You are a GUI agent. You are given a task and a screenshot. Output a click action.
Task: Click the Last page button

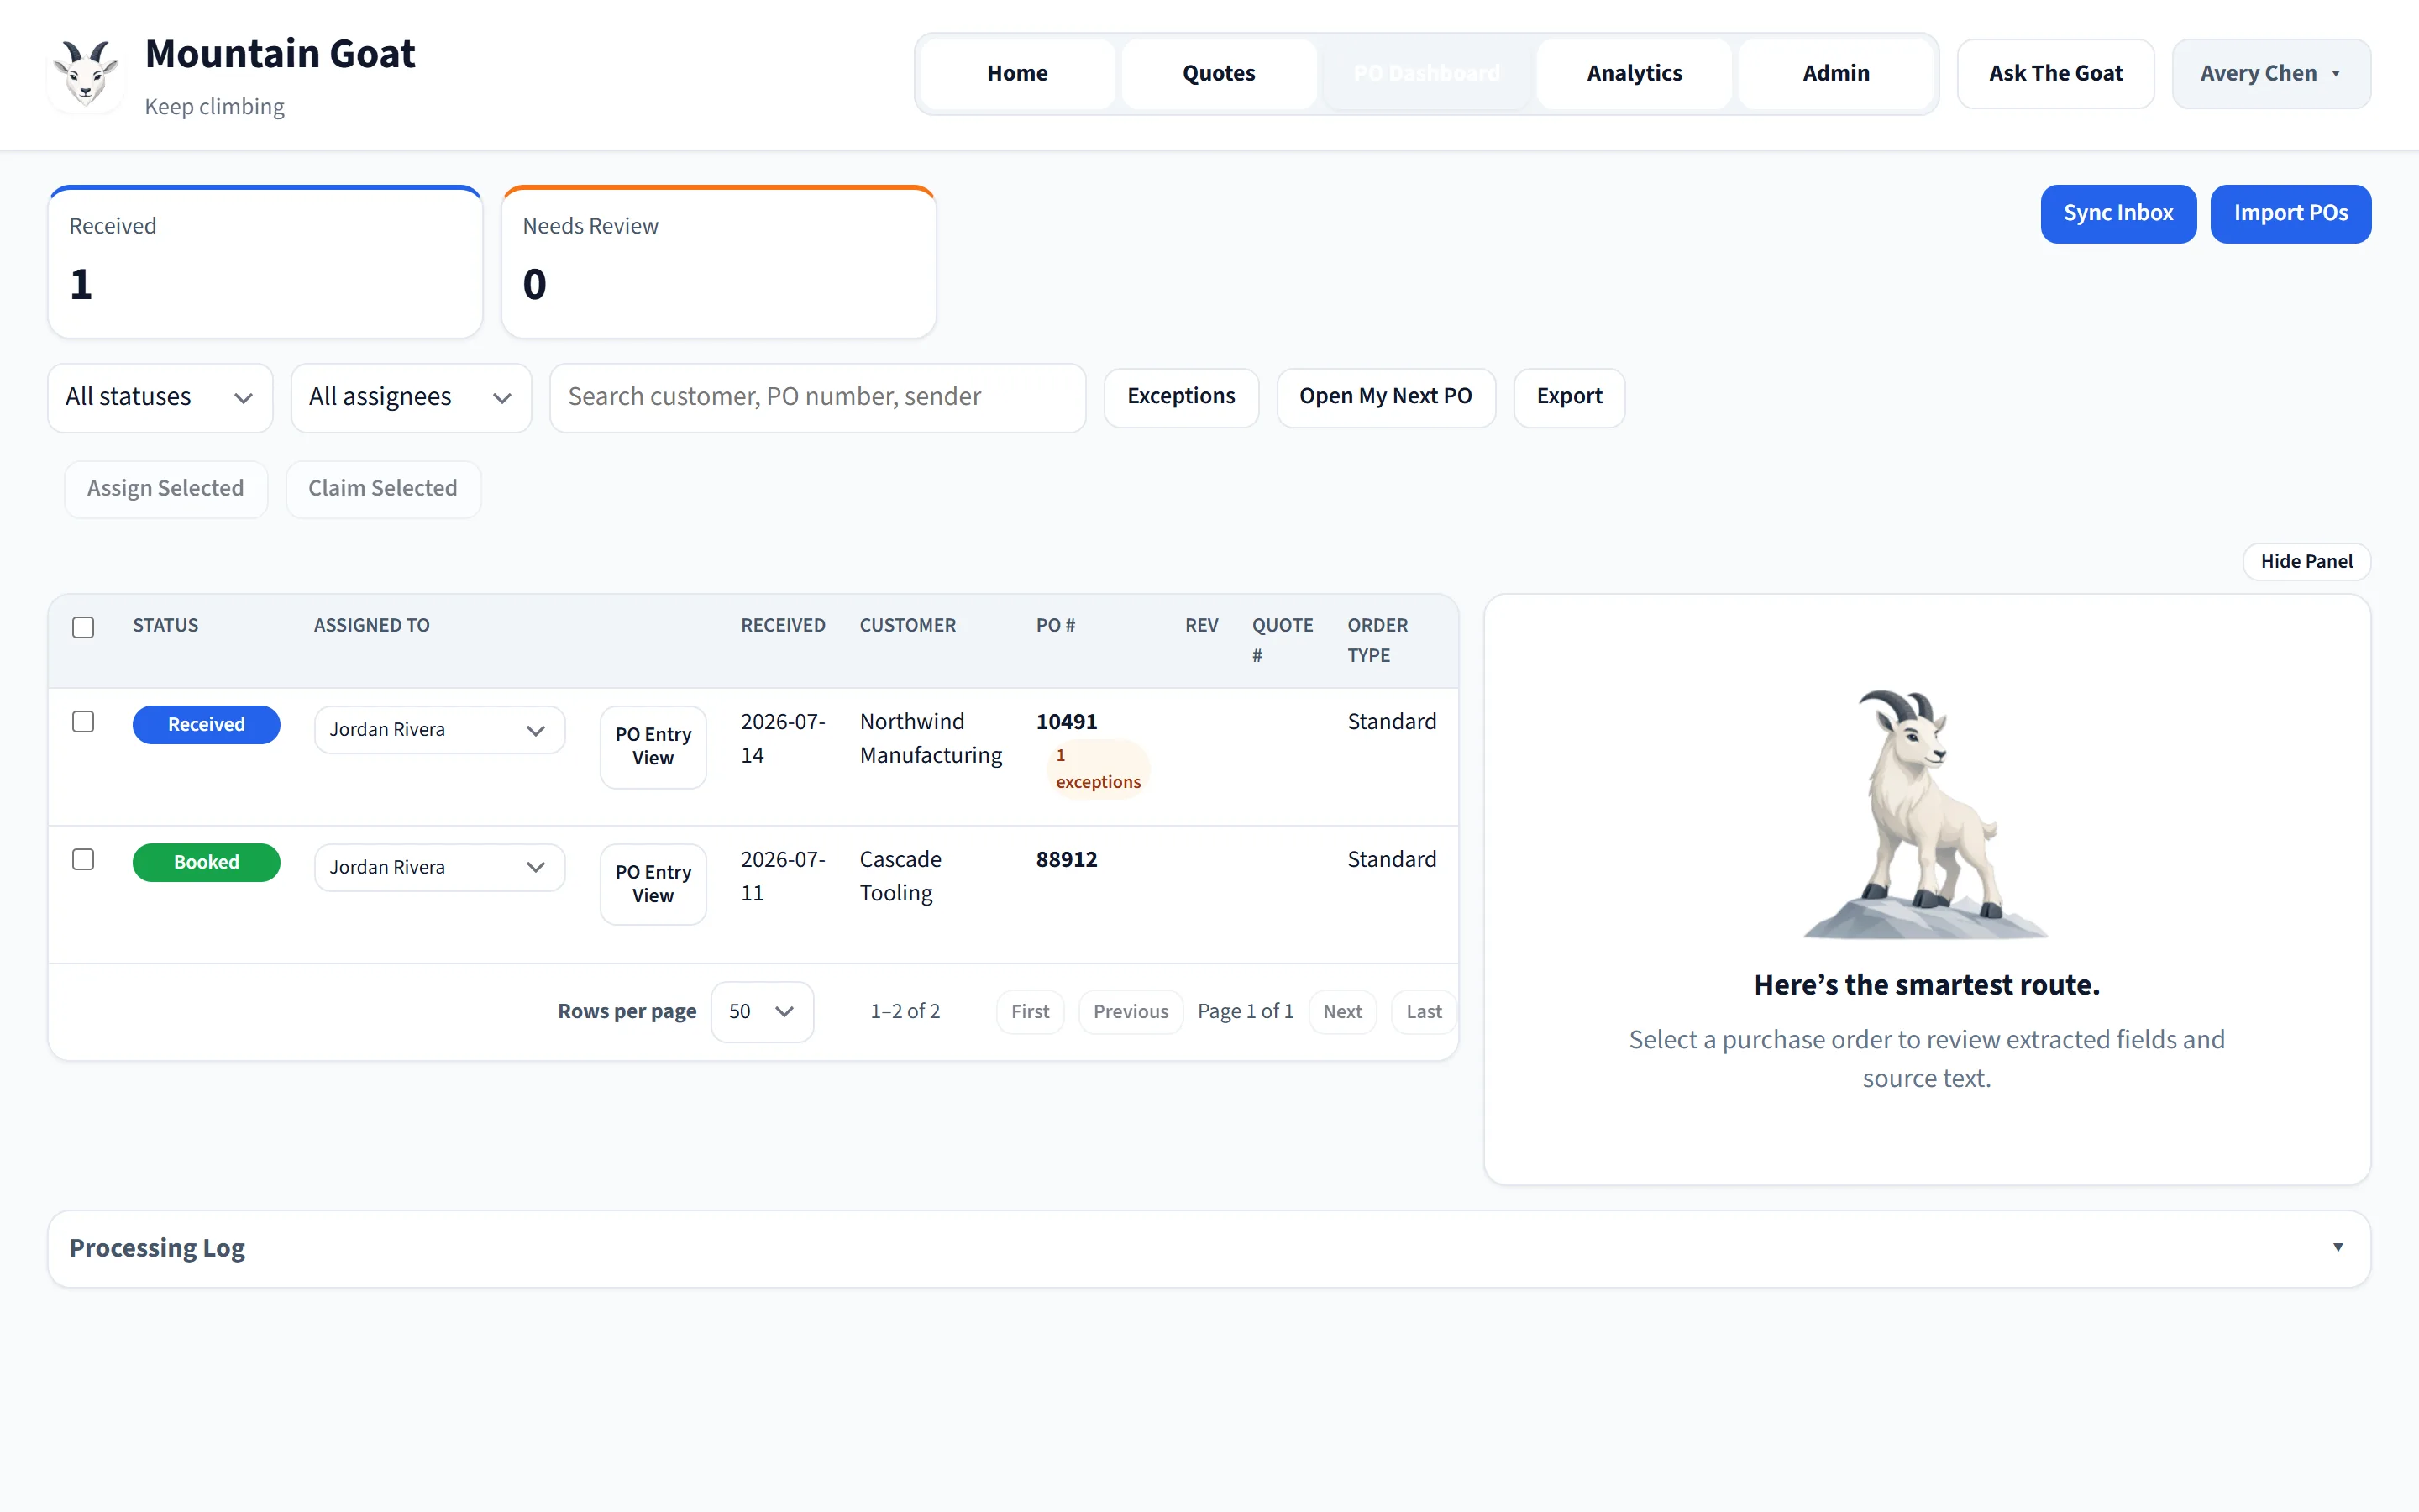(1424, 1011)
